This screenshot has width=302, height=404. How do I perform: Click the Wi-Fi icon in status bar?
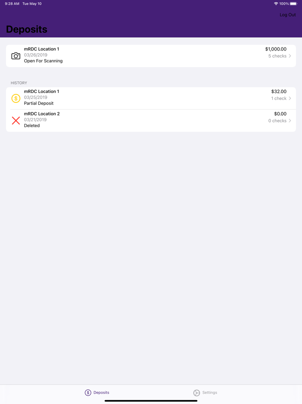(x=276, y=3)
